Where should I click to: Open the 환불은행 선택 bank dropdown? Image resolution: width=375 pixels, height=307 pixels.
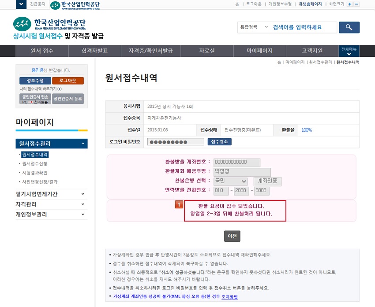tap(231, 181)
